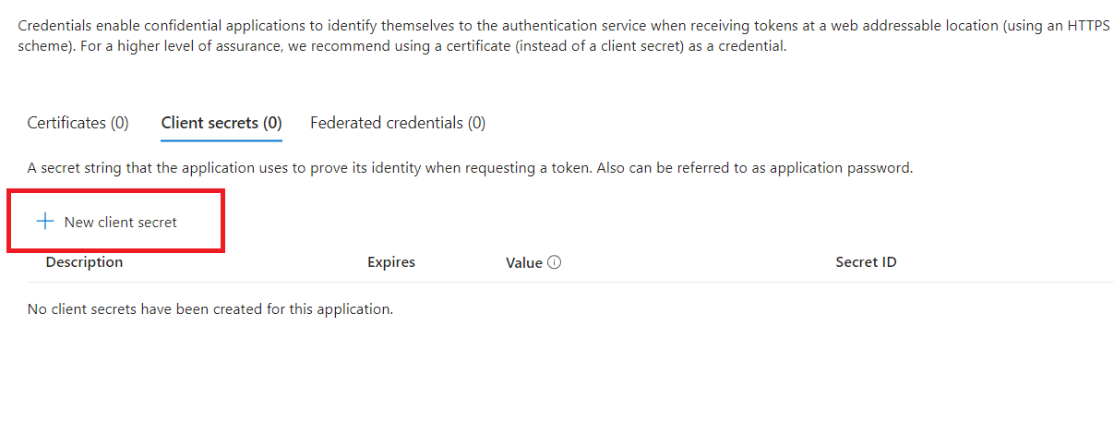Click the 'No client secrets have been created' message
The width and height of the screenshot is (1114, 423).
210,309
